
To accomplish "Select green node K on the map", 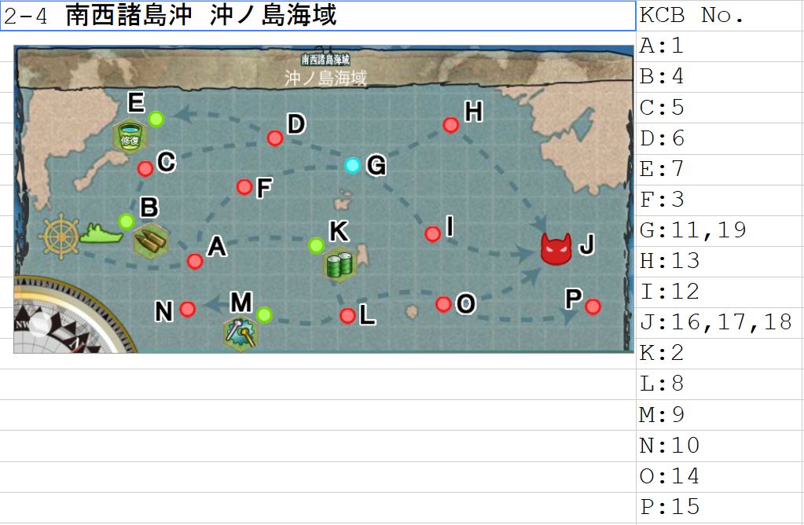I will [x=317, y=245].
